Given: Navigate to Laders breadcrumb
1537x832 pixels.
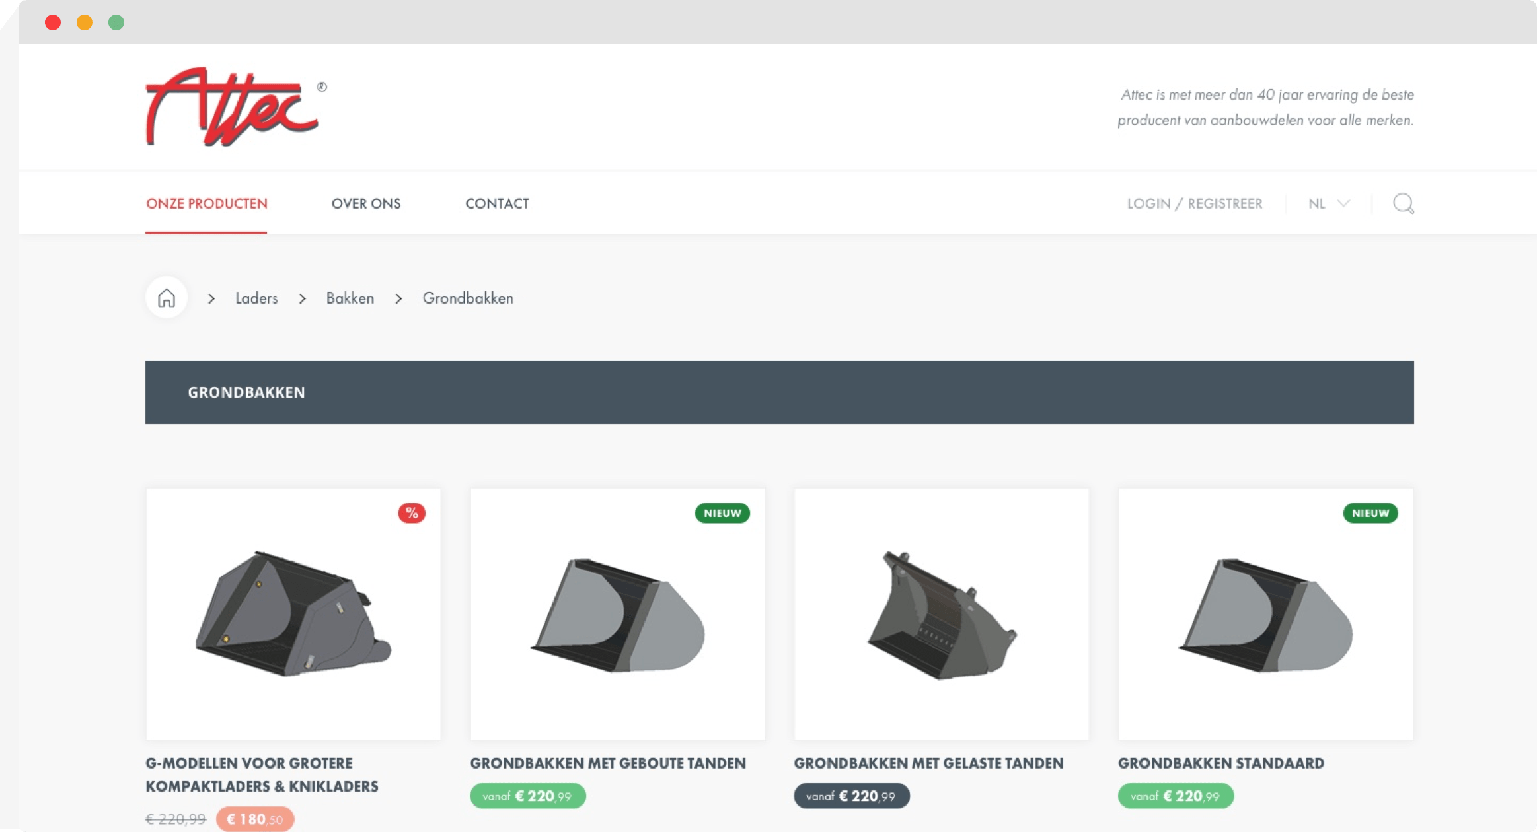Looking at the screenshot, I should pyautogui.click(x=256, y=298).
